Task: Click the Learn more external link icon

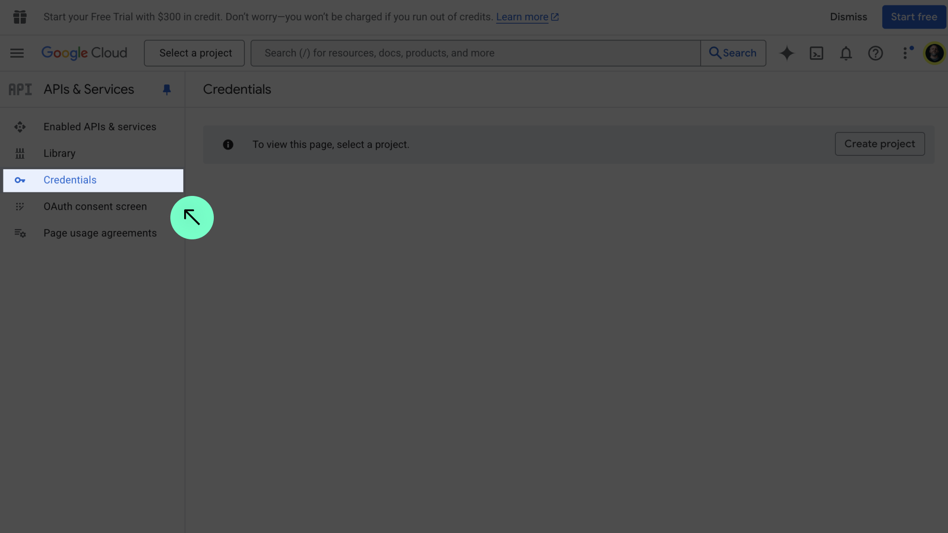Action: point(555,17)
